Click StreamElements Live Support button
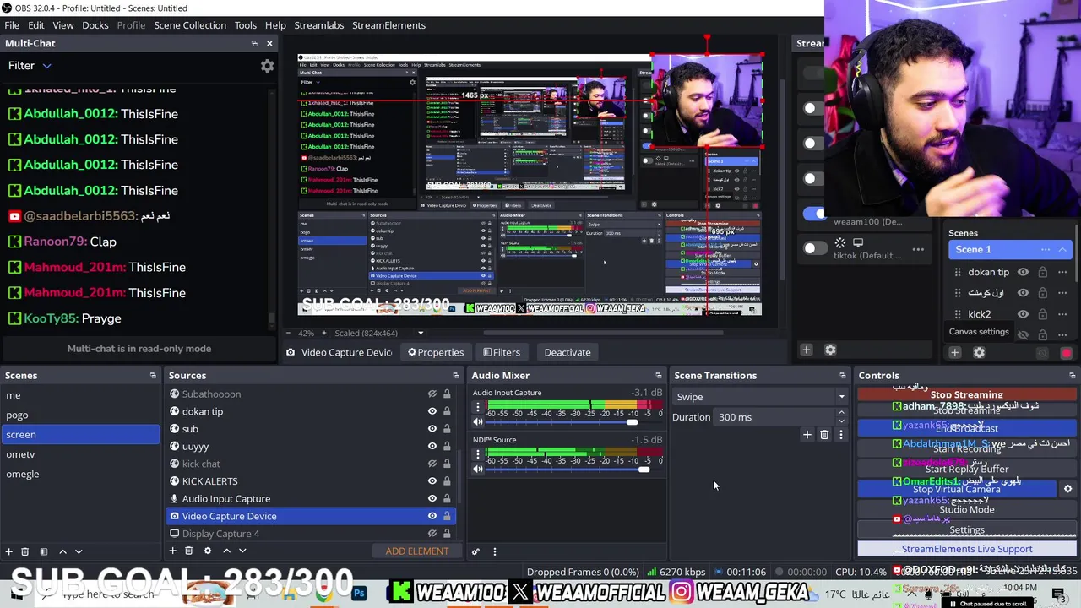This screenshot has height=608, width=1081. pos(967,549)
